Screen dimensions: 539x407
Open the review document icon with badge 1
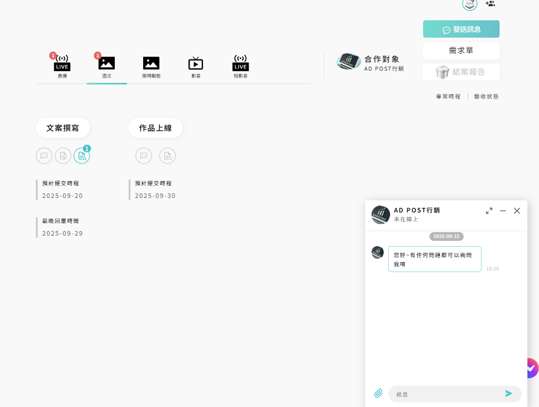[x=82, y=156]
